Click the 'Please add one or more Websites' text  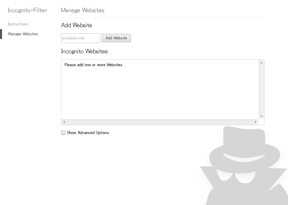[93, 65]
